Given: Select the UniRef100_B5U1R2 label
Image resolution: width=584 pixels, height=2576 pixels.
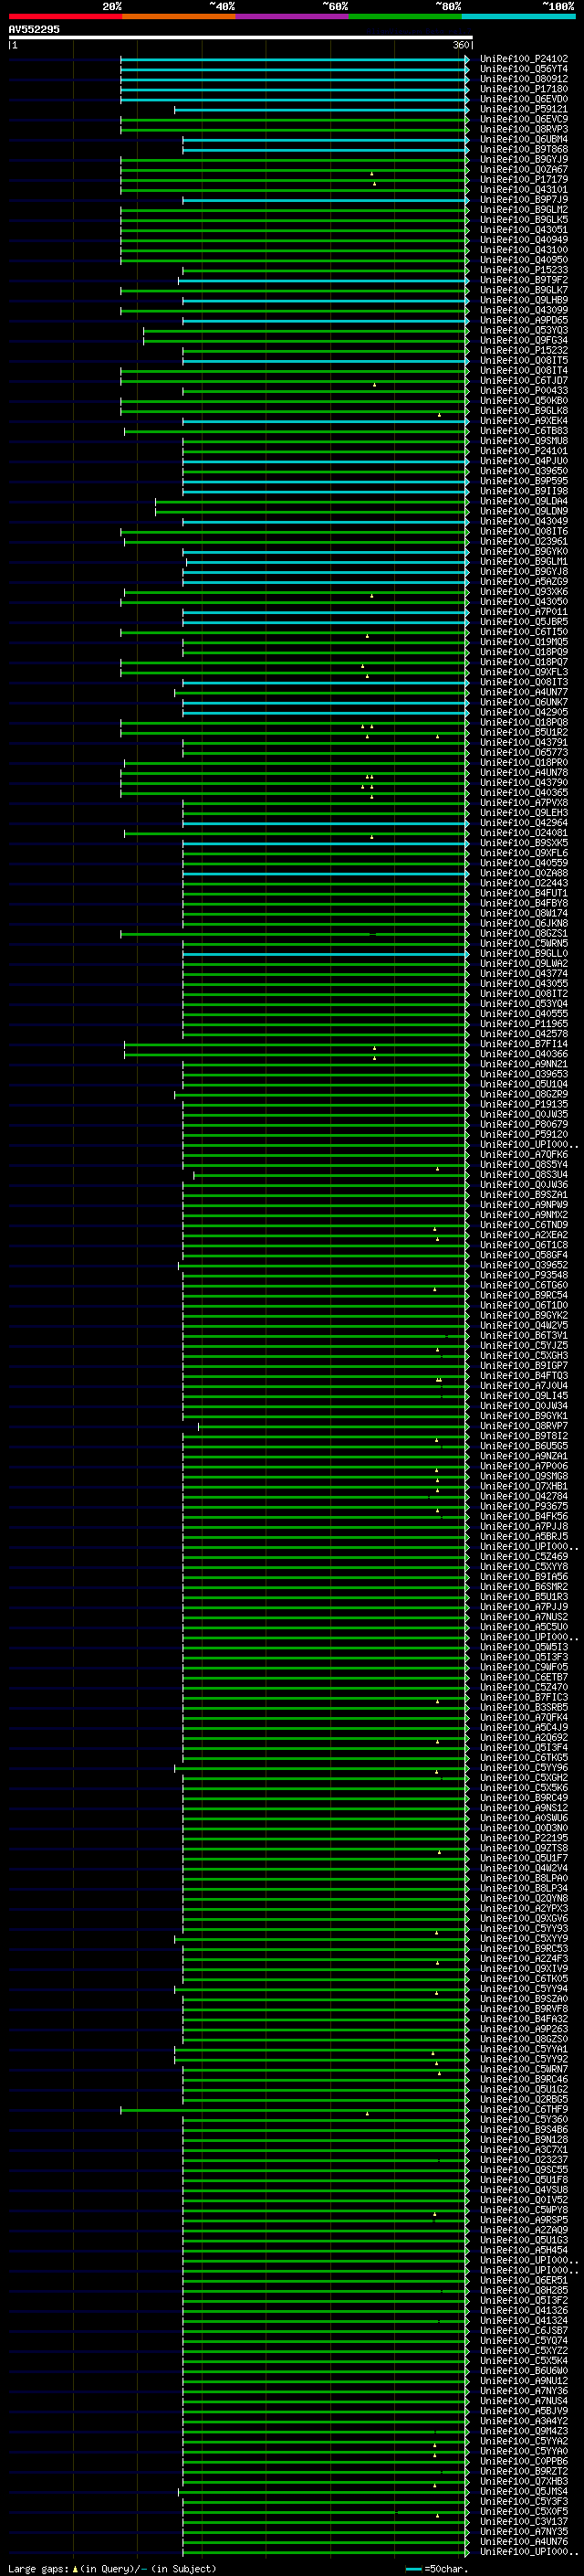Looking at the screenshot, I should click(523, 732).
